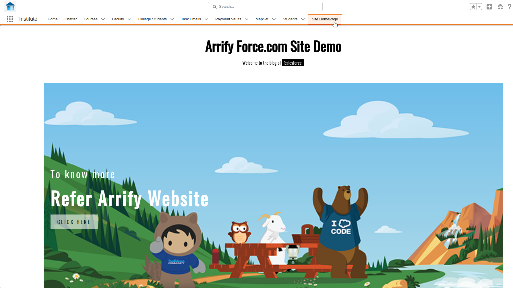Open the Payment Vaults tab
This screenshot has height=288, width=513.
(x=228, y=19)
